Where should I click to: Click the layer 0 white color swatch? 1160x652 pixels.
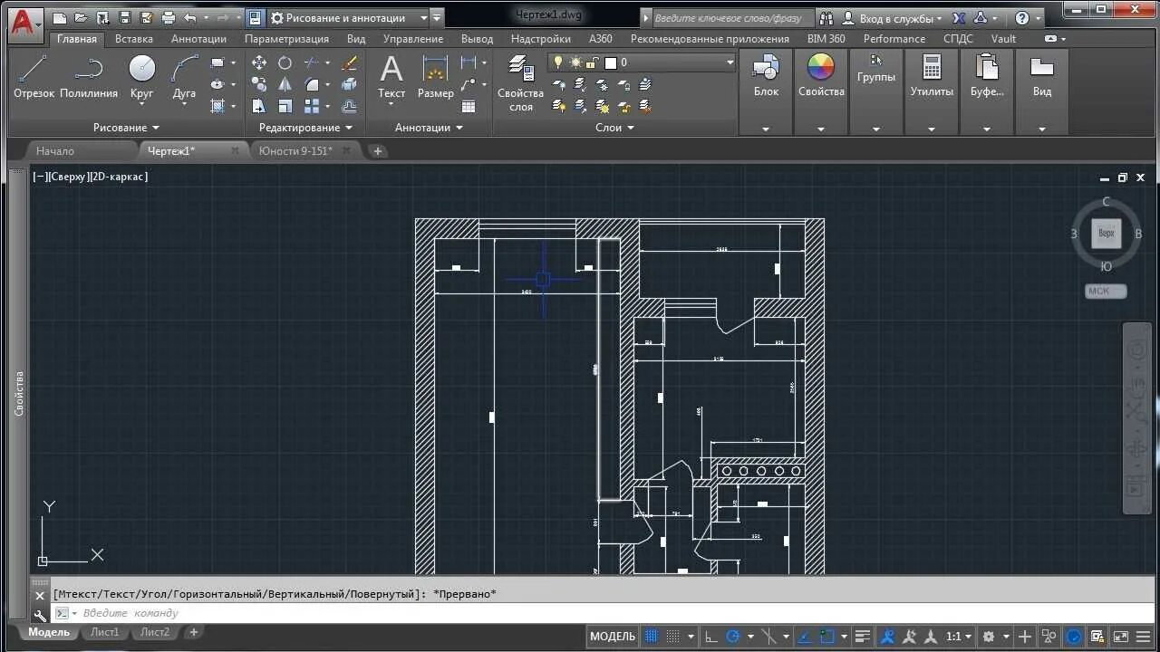point(611,62)
